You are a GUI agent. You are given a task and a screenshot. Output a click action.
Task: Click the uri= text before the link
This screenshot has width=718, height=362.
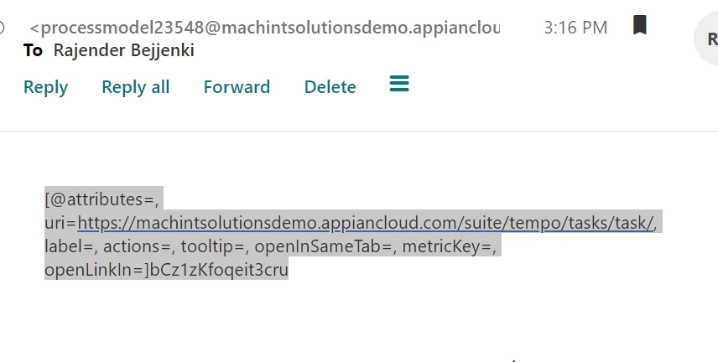point(61,224)
